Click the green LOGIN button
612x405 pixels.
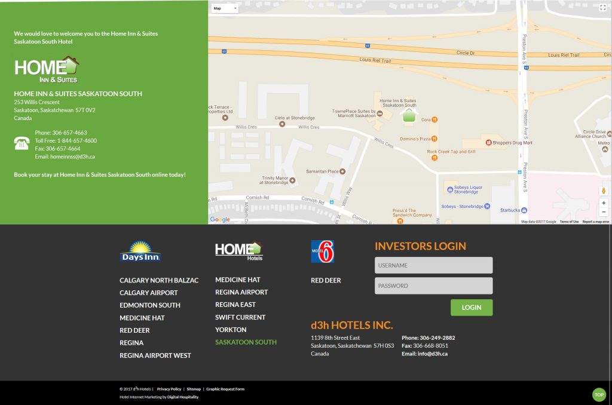point(472,308)
